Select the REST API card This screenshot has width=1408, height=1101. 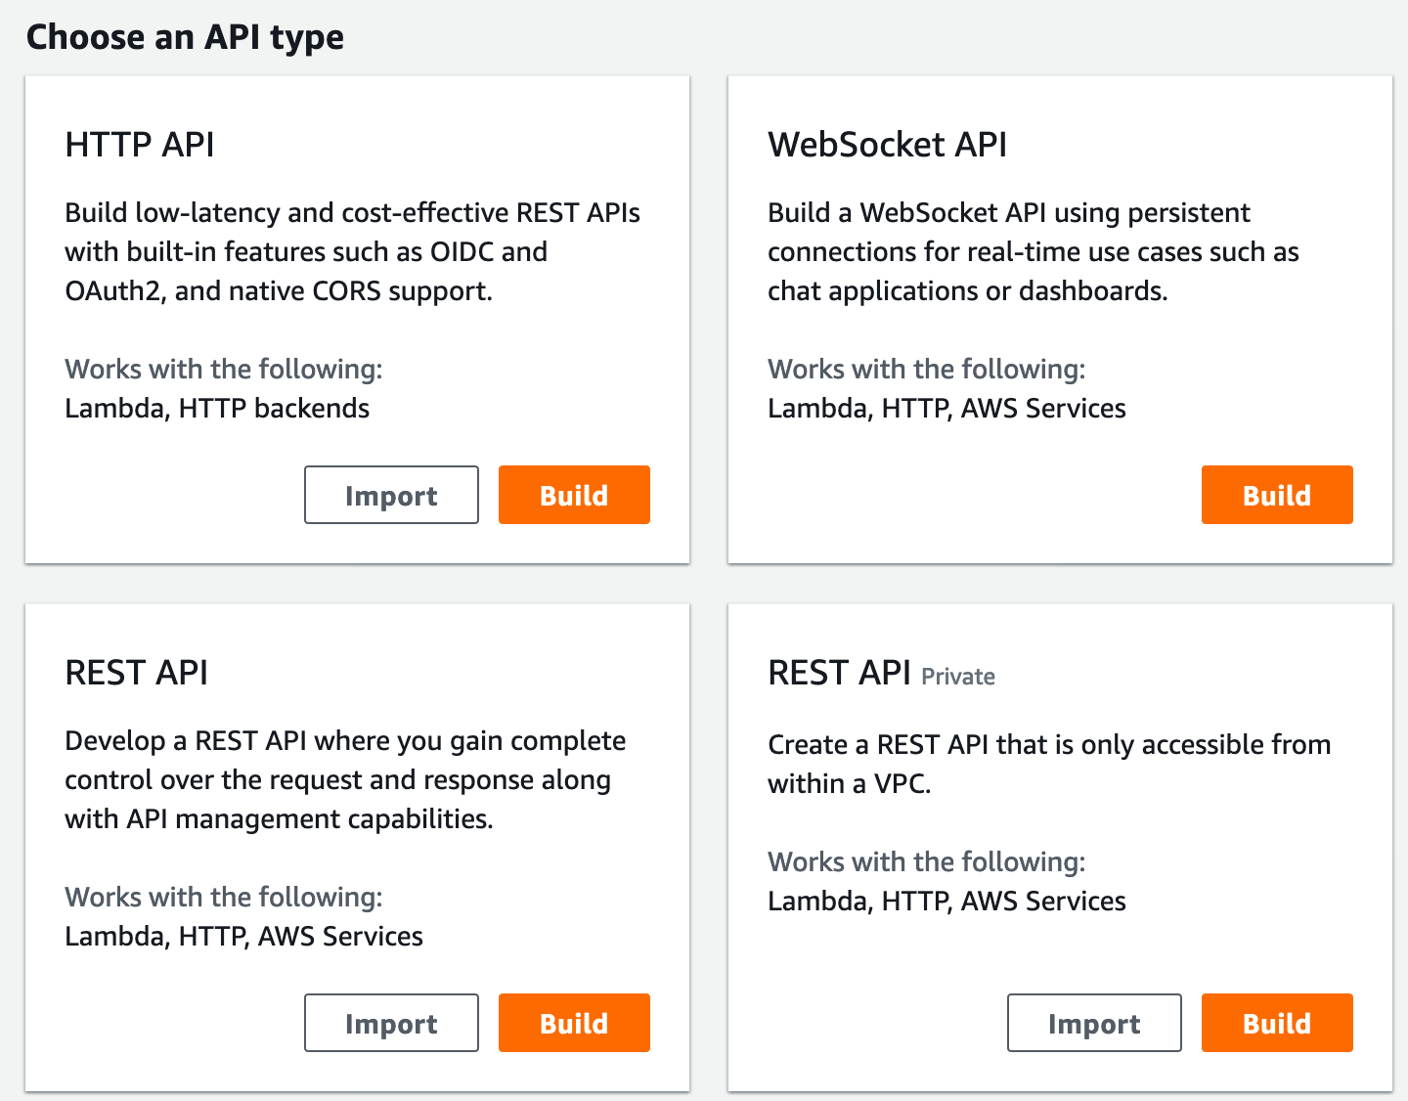357,846
